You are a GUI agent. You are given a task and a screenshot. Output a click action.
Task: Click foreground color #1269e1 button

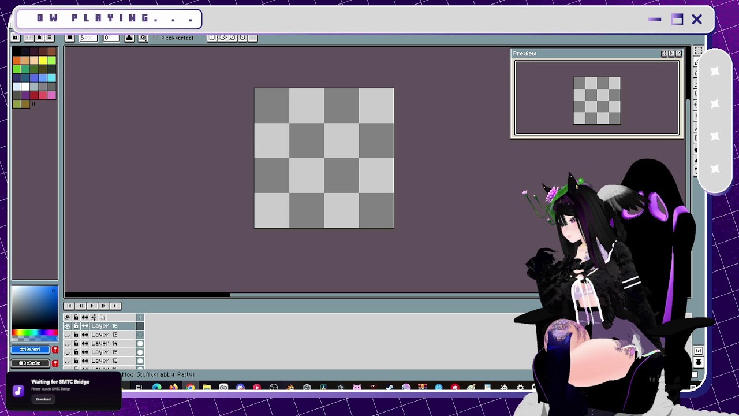point(31,350)
